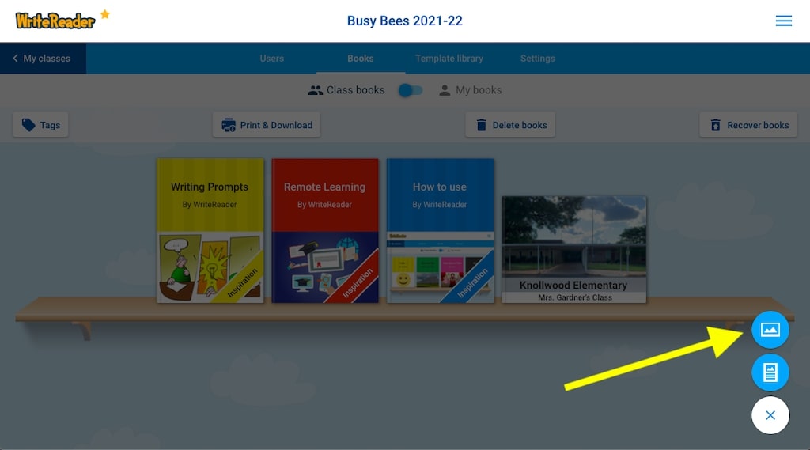The height and width of the screenshot is (450, 810).
Task: Click the My books person icon
Action: [x=445, y=90]
